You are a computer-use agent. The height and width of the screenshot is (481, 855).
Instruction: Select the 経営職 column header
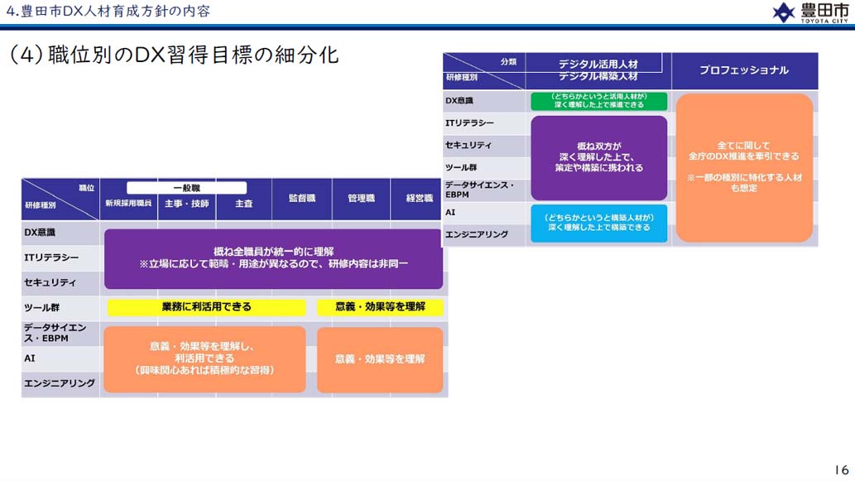coord(419,199)
